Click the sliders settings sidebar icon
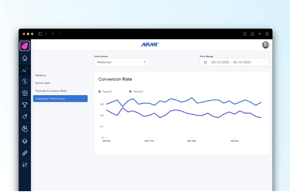The width and height of the screenshot is (290, 193). tap(25, 165)
